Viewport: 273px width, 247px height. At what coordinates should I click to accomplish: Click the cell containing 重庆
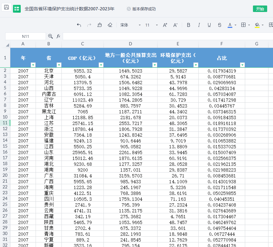click(49, 193)
